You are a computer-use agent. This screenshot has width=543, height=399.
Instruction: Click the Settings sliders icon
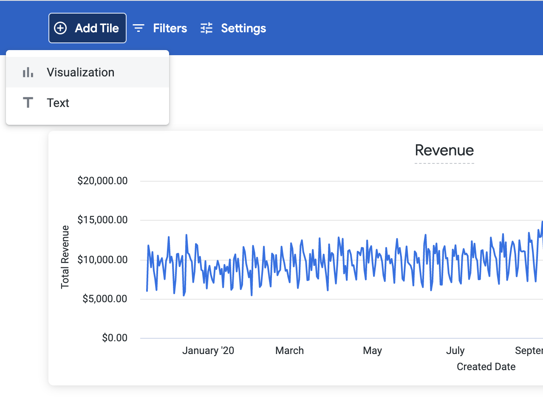[206, 28]
